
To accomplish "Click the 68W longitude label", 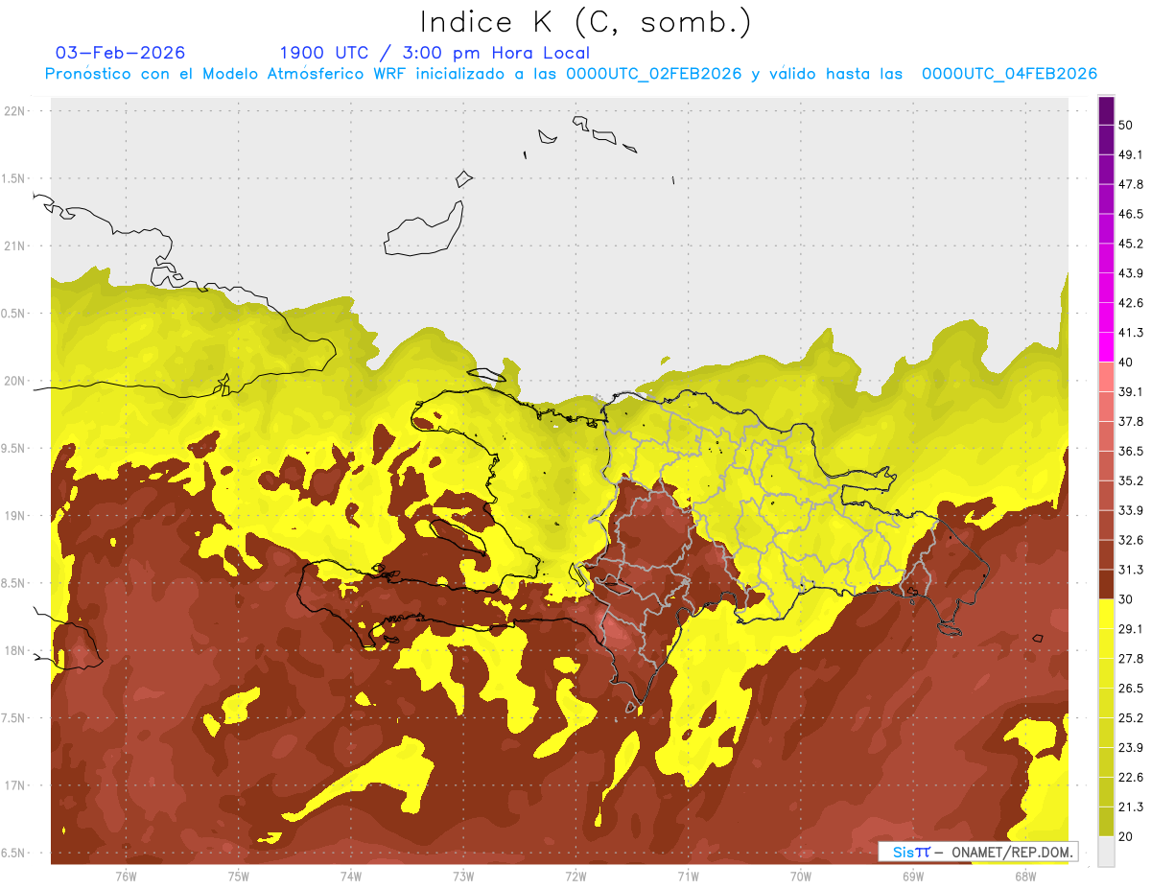I will coord(1025,876).
